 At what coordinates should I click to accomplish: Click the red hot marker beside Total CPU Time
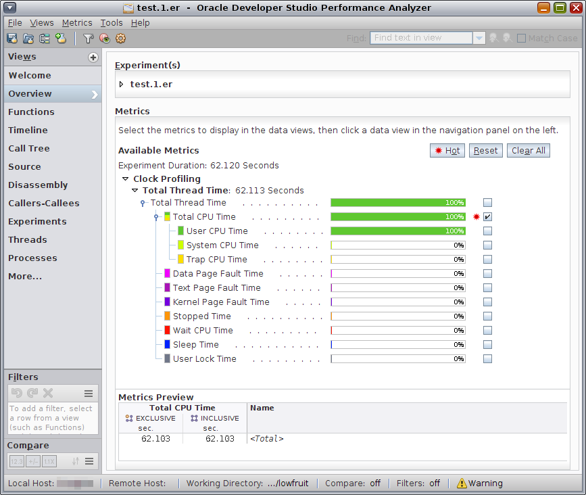[x=476, y=216]
